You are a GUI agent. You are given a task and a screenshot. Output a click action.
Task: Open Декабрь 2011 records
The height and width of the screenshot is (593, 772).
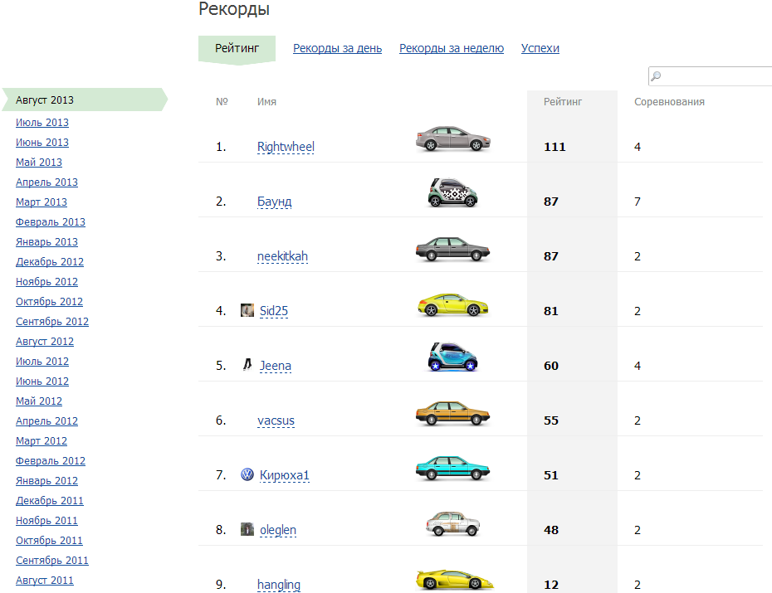tap(50, 501)
